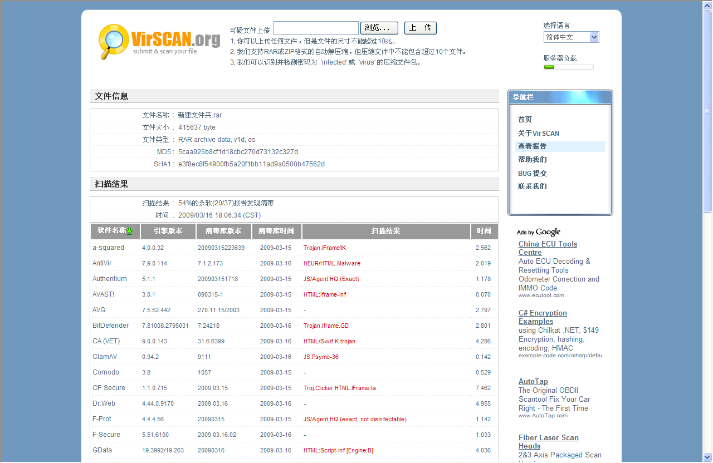Click the AVAST! scanner name
This screenshot has width=713, height=463.
(103, 294)
